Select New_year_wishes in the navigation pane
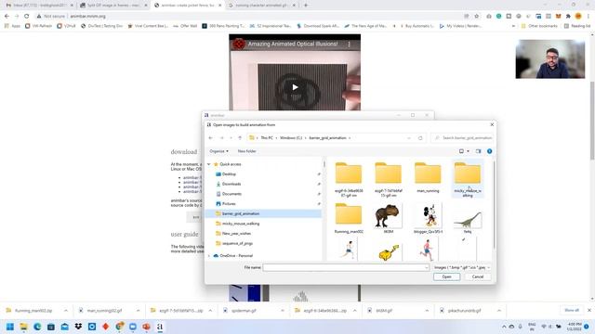This screenshot has width=595, height=334. (x=236, y=234)
